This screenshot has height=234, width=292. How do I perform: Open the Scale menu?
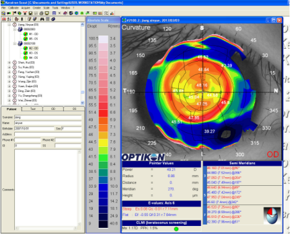pyautogui.click(x=46, y=8)
